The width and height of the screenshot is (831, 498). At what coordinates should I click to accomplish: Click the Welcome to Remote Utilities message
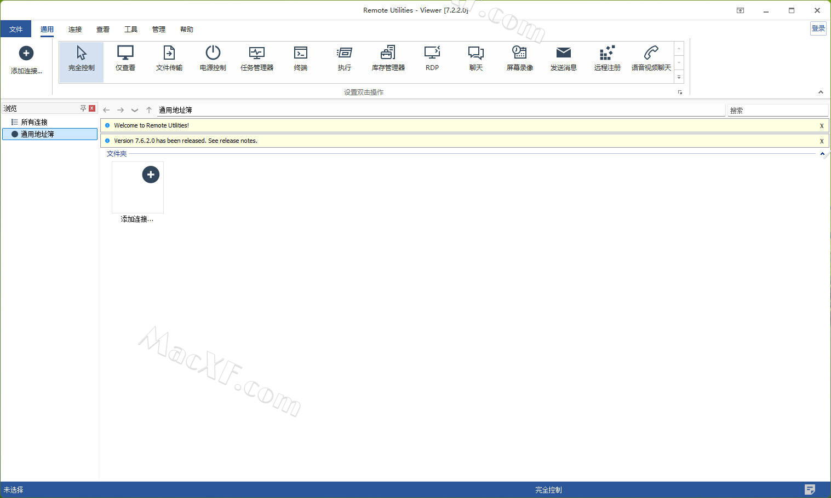click(151, 125)
